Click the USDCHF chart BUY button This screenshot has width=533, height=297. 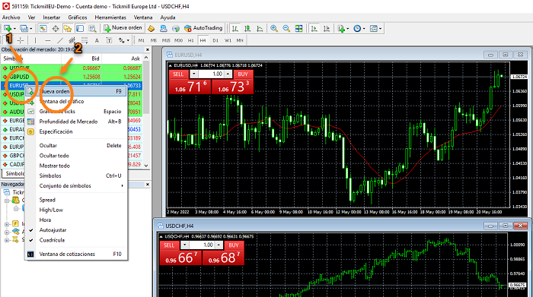(234, 245)
